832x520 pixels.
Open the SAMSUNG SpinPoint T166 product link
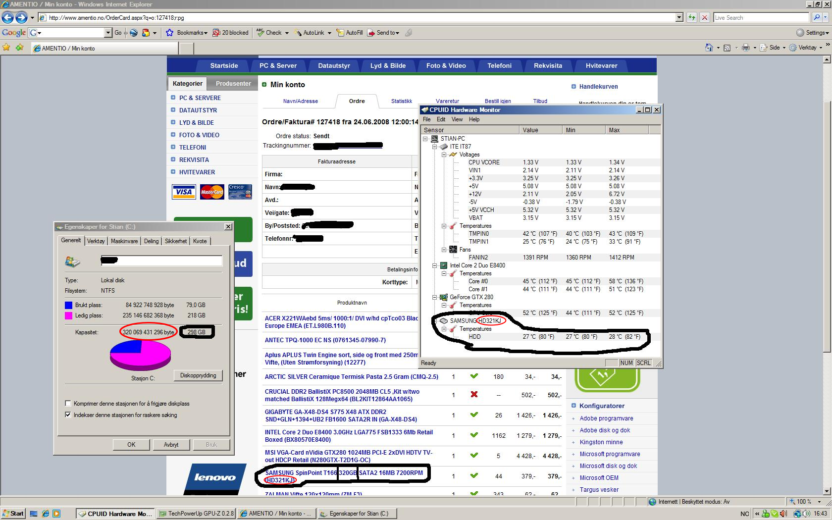[x=344, y=476]
